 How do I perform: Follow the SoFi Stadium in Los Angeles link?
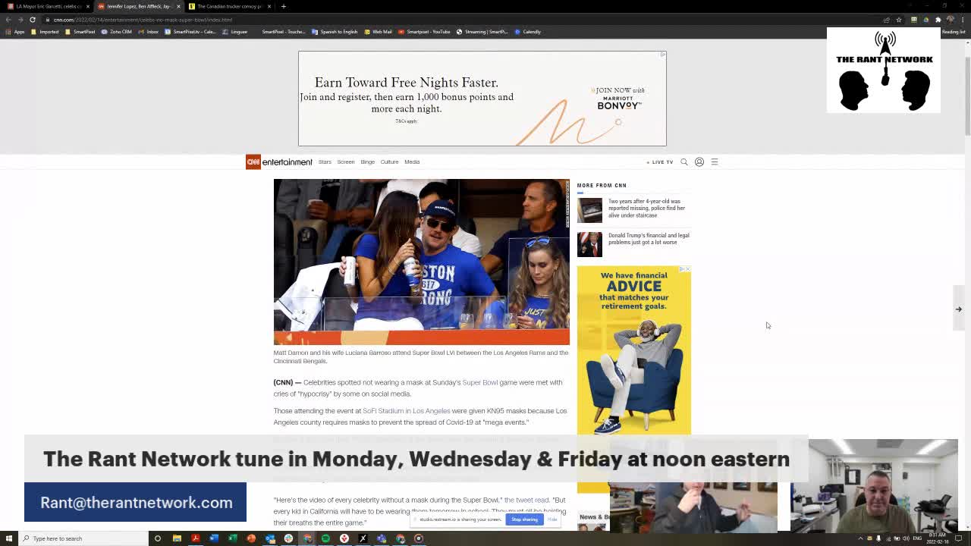point(407,411)
